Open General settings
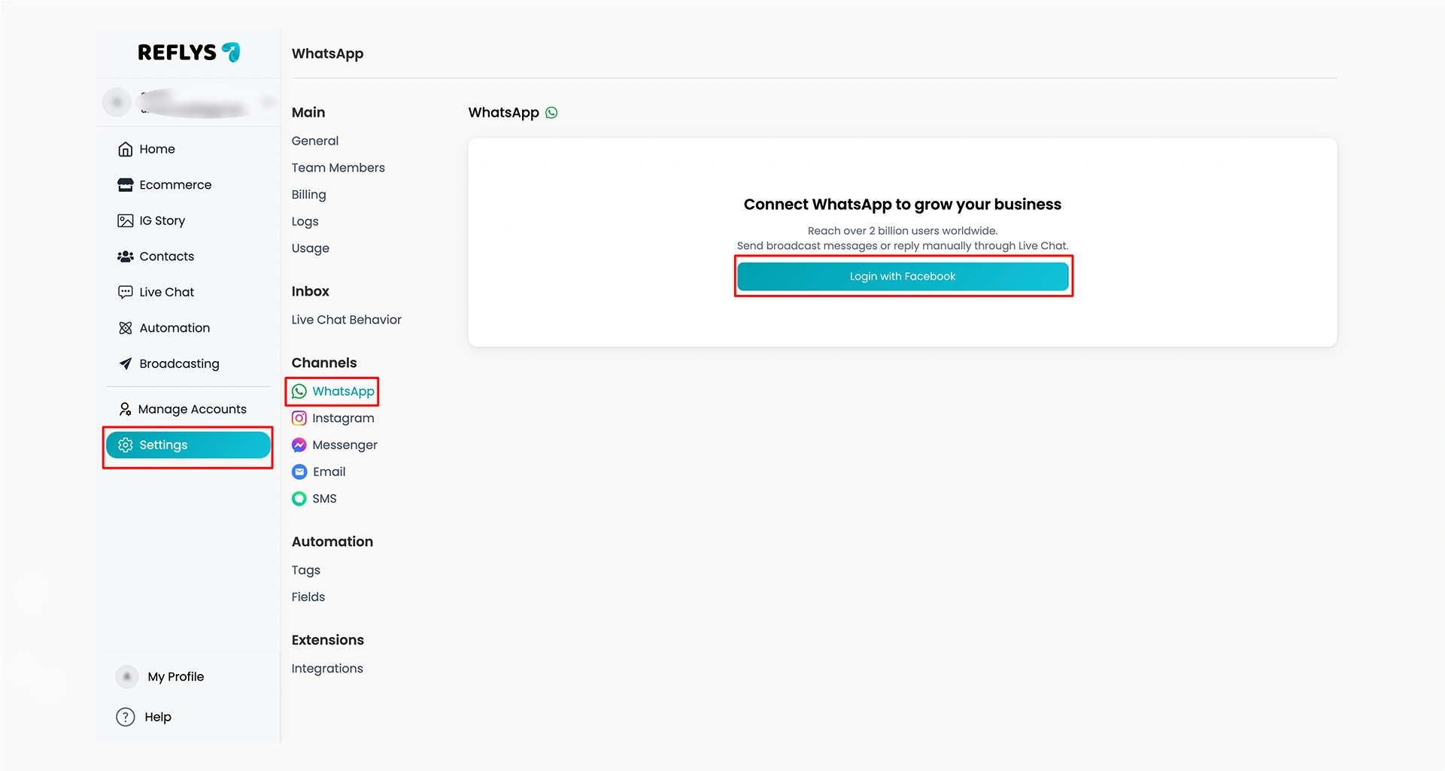1445x771 pixels. click(315, 141)
